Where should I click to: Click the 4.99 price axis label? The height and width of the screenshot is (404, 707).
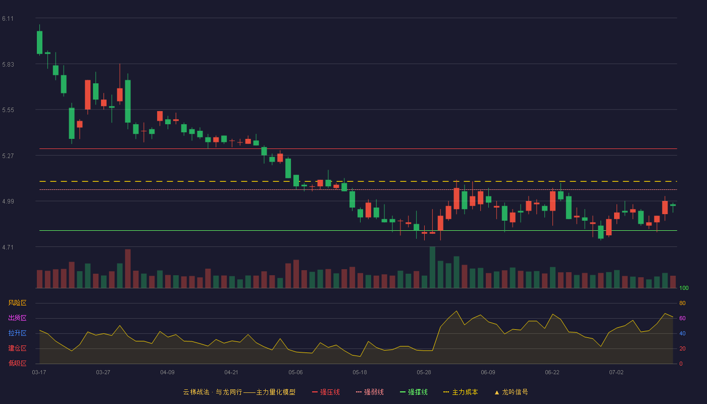[8, 201]
